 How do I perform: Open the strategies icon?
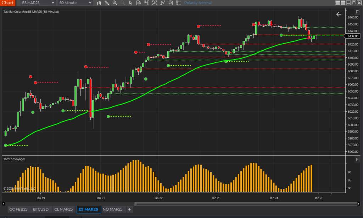click(163, 3)
